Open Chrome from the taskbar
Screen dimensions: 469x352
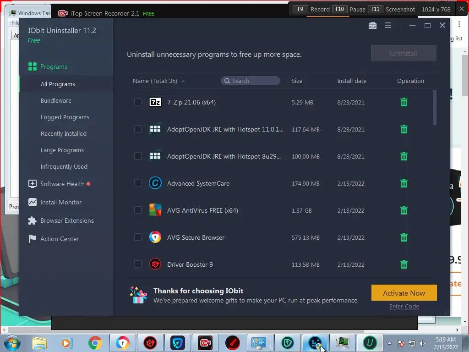pos(95,343)
